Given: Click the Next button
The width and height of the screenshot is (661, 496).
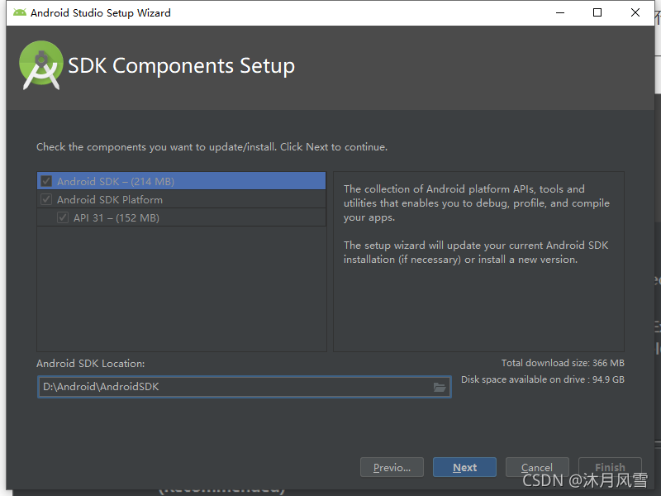Looking at the screenshot, I should click(464, 467).
